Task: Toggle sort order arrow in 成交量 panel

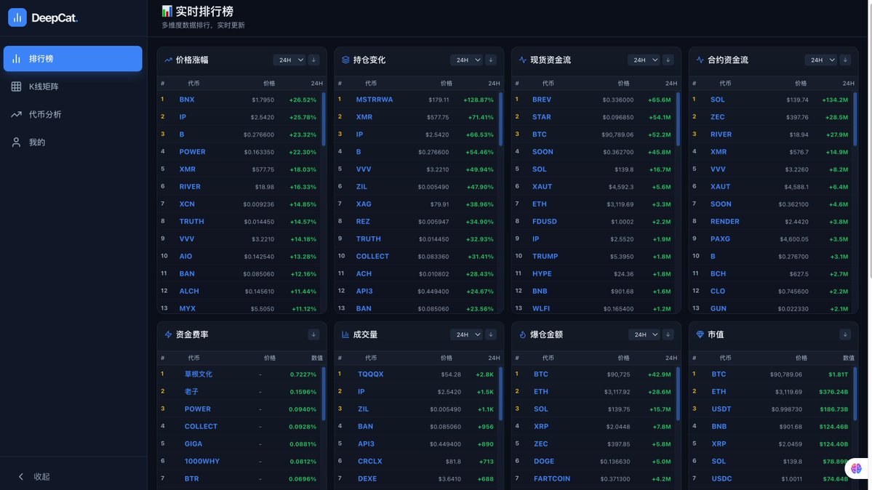Action: coord(490,334)
